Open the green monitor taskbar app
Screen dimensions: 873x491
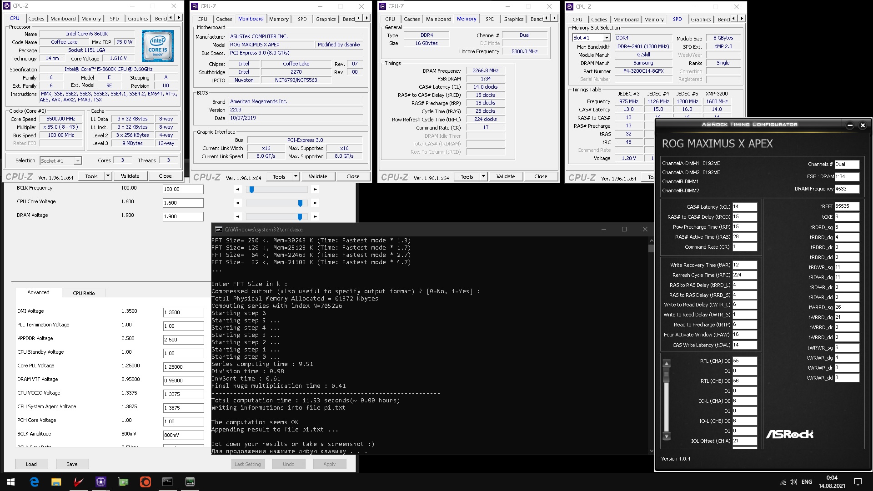pyautogui.click(x=190, y=481)
